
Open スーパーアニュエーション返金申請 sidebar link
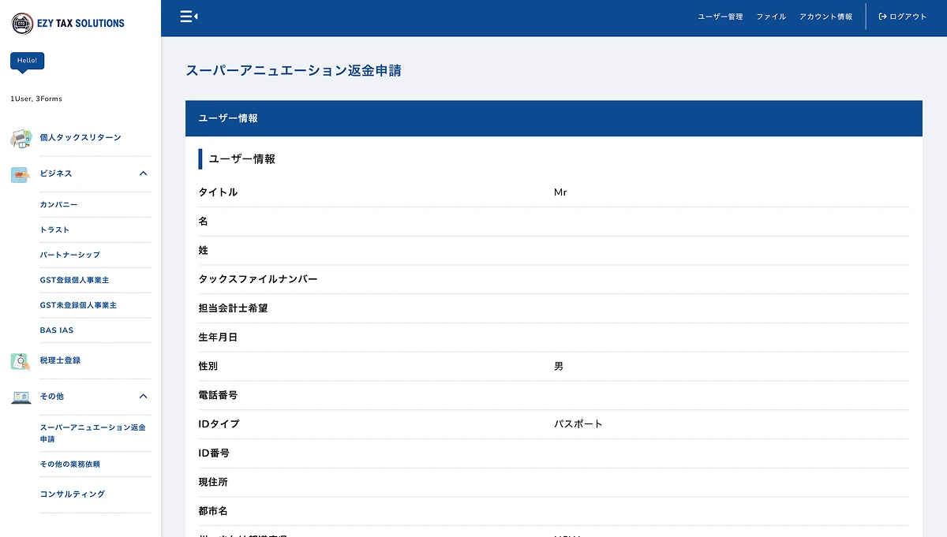pos(92,433)
